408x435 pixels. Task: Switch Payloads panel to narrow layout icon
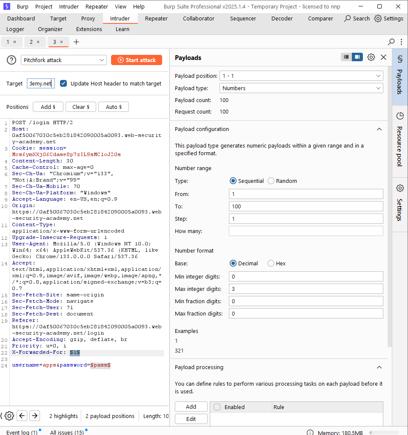click(x=346, y=57)
